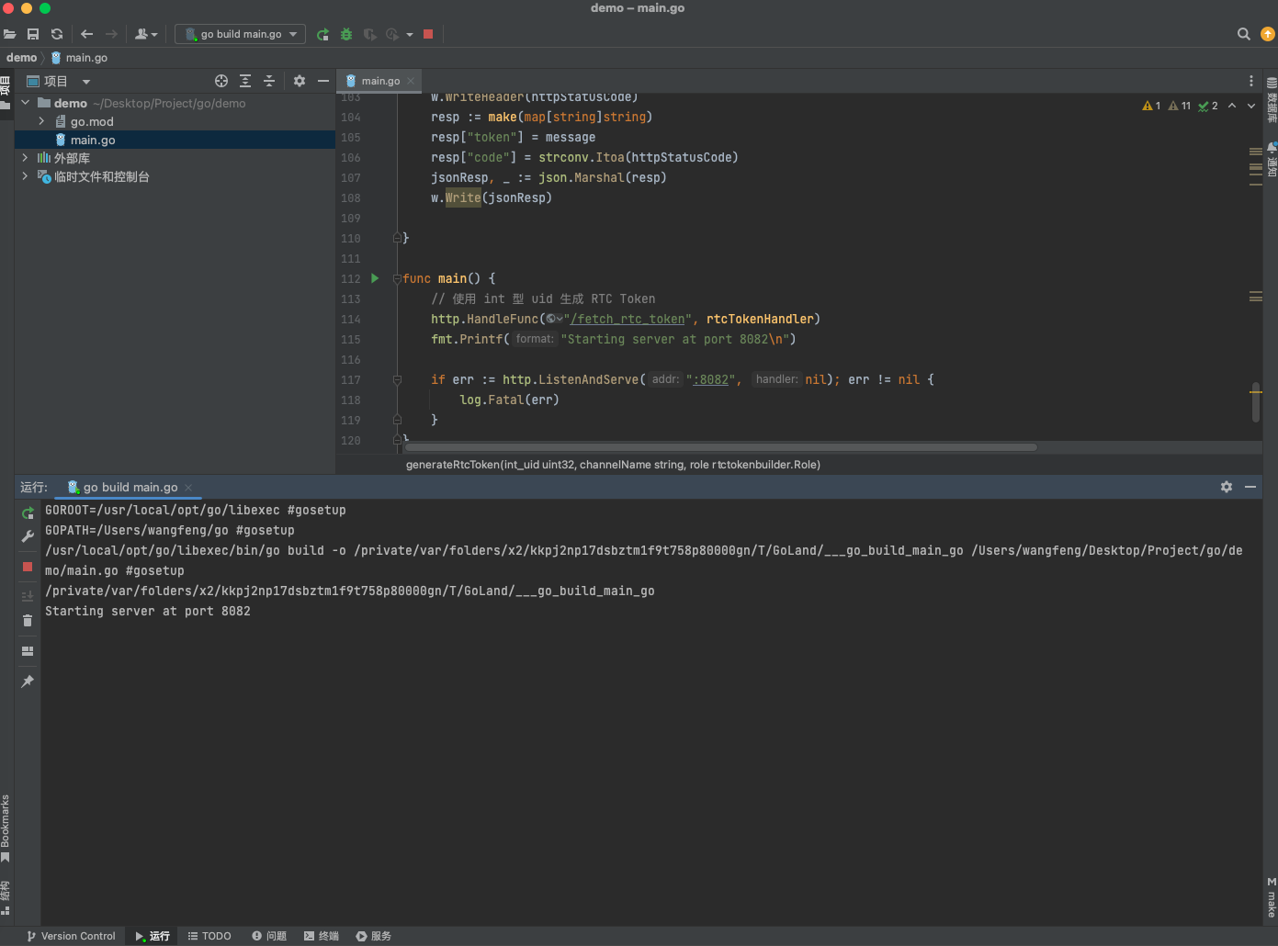Image resolution: width=1278 pixels, height=946 pixels.
Task: Click the Collapse All icon in the project panel
Action: pos(269,81)
